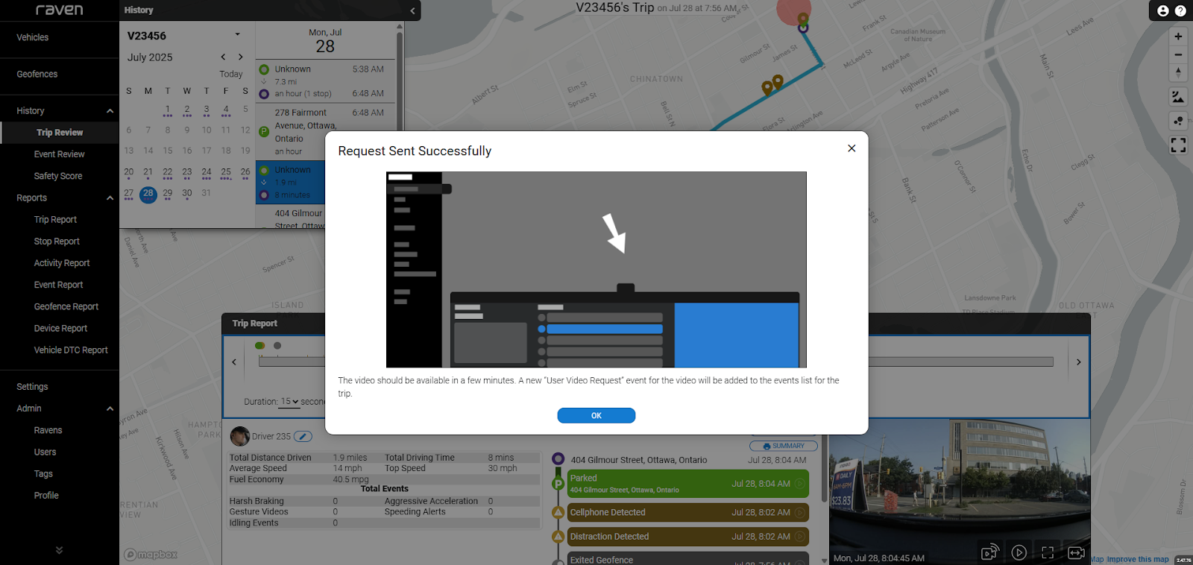Switch camera view with the swap-camera icon

[1076, 552]
